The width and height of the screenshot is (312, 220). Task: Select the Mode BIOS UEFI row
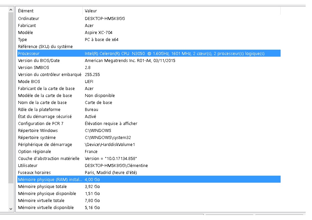pyautogui.click(x=149, y=81)
